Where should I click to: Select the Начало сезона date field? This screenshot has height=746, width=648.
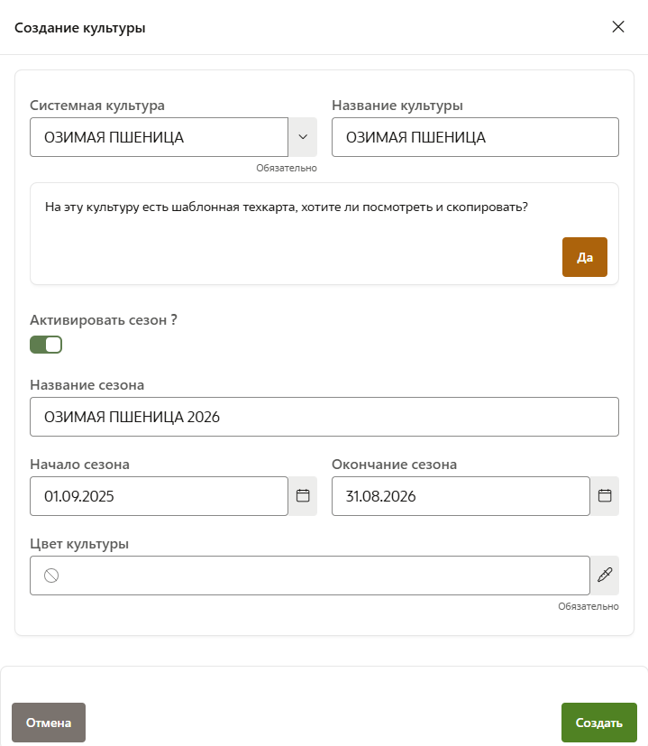click(x=159, y=496)
